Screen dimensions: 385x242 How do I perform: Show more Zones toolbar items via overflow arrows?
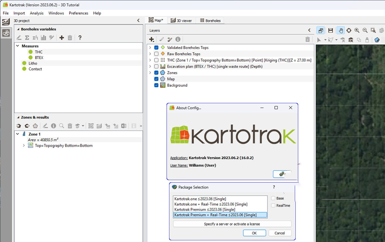click(x=141, y=126)
